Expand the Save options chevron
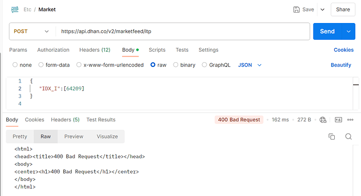This screenshot has height=196, width=361. pyautogui.click(x=323, y=9)
